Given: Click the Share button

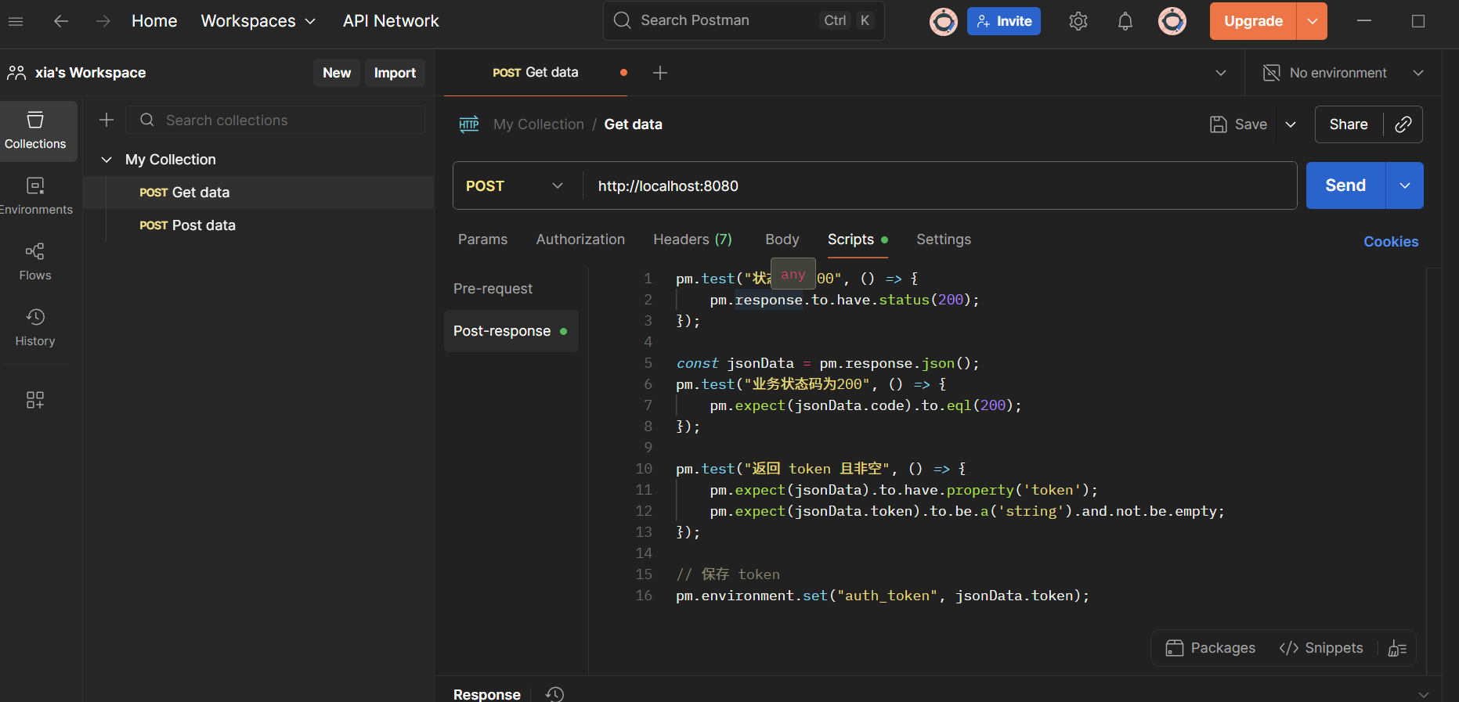Looking at the screenshot, I should 1349,124.
